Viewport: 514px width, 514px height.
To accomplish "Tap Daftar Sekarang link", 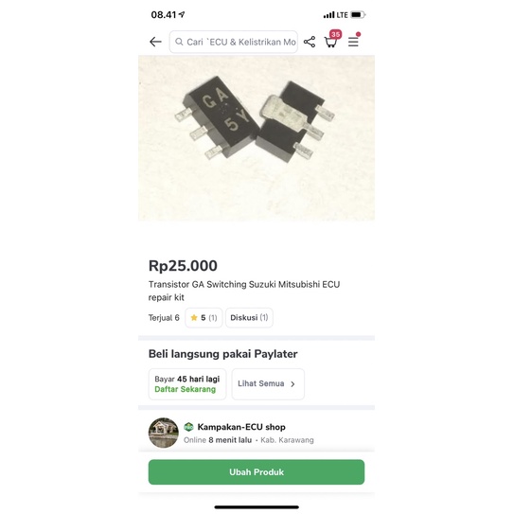I will [x=185, y=389].
